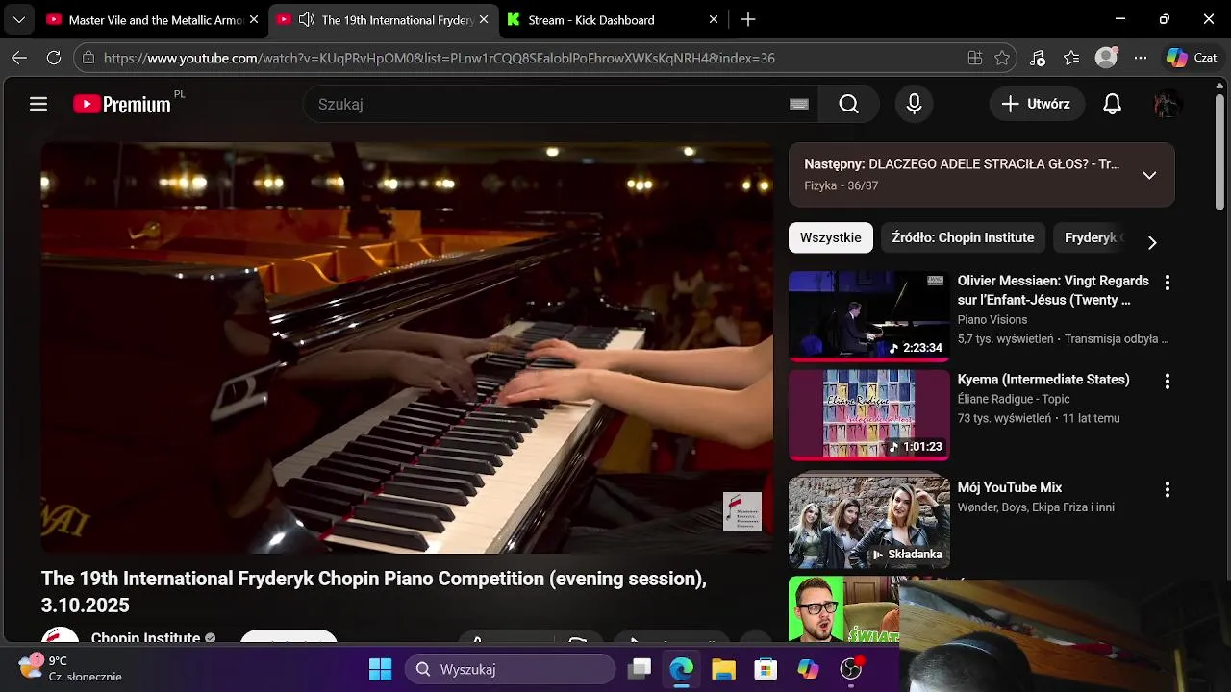Image resolution: width=1231 pixels, height=692 pixels.
Task: Open the YouTube account avatar menu
Action: (x=1168, y=104)
